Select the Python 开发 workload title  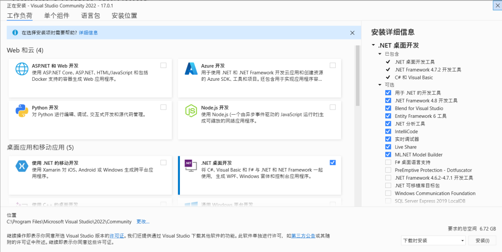pos(45,108)
